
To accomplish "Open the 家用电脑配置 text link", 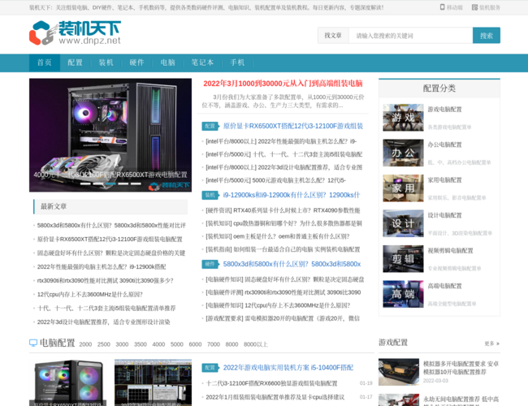I will 444,180.
